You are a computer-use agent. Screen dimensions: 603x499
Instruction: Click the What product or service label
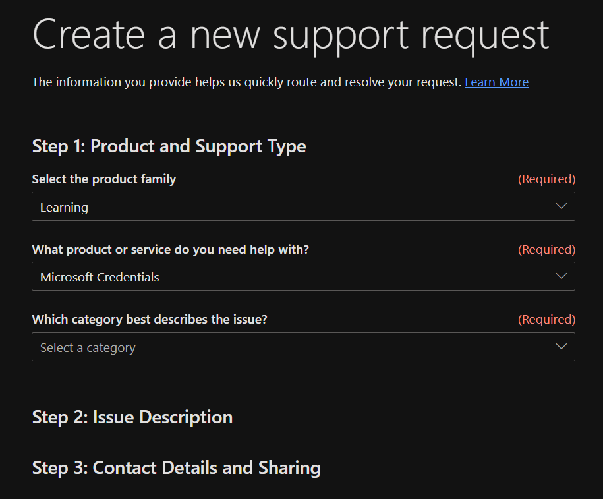click(171, 250)
